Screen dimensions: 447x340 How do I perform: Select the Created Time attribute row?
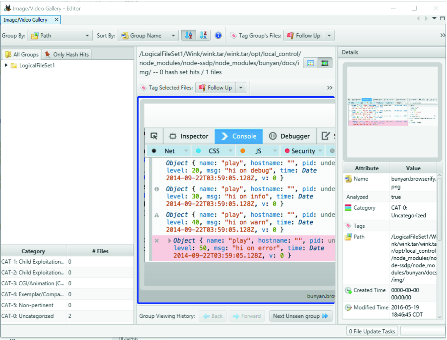click(x=390, y=293)
